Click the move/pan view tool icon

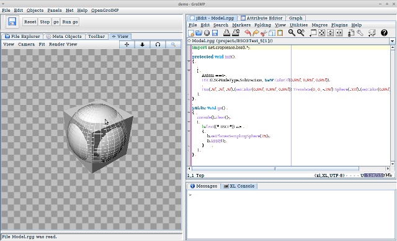[127, 44]
